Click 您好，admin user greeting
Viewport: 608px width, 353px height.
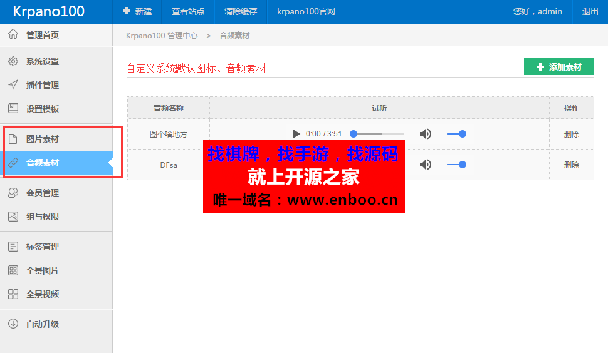click(x=537, y=12)
